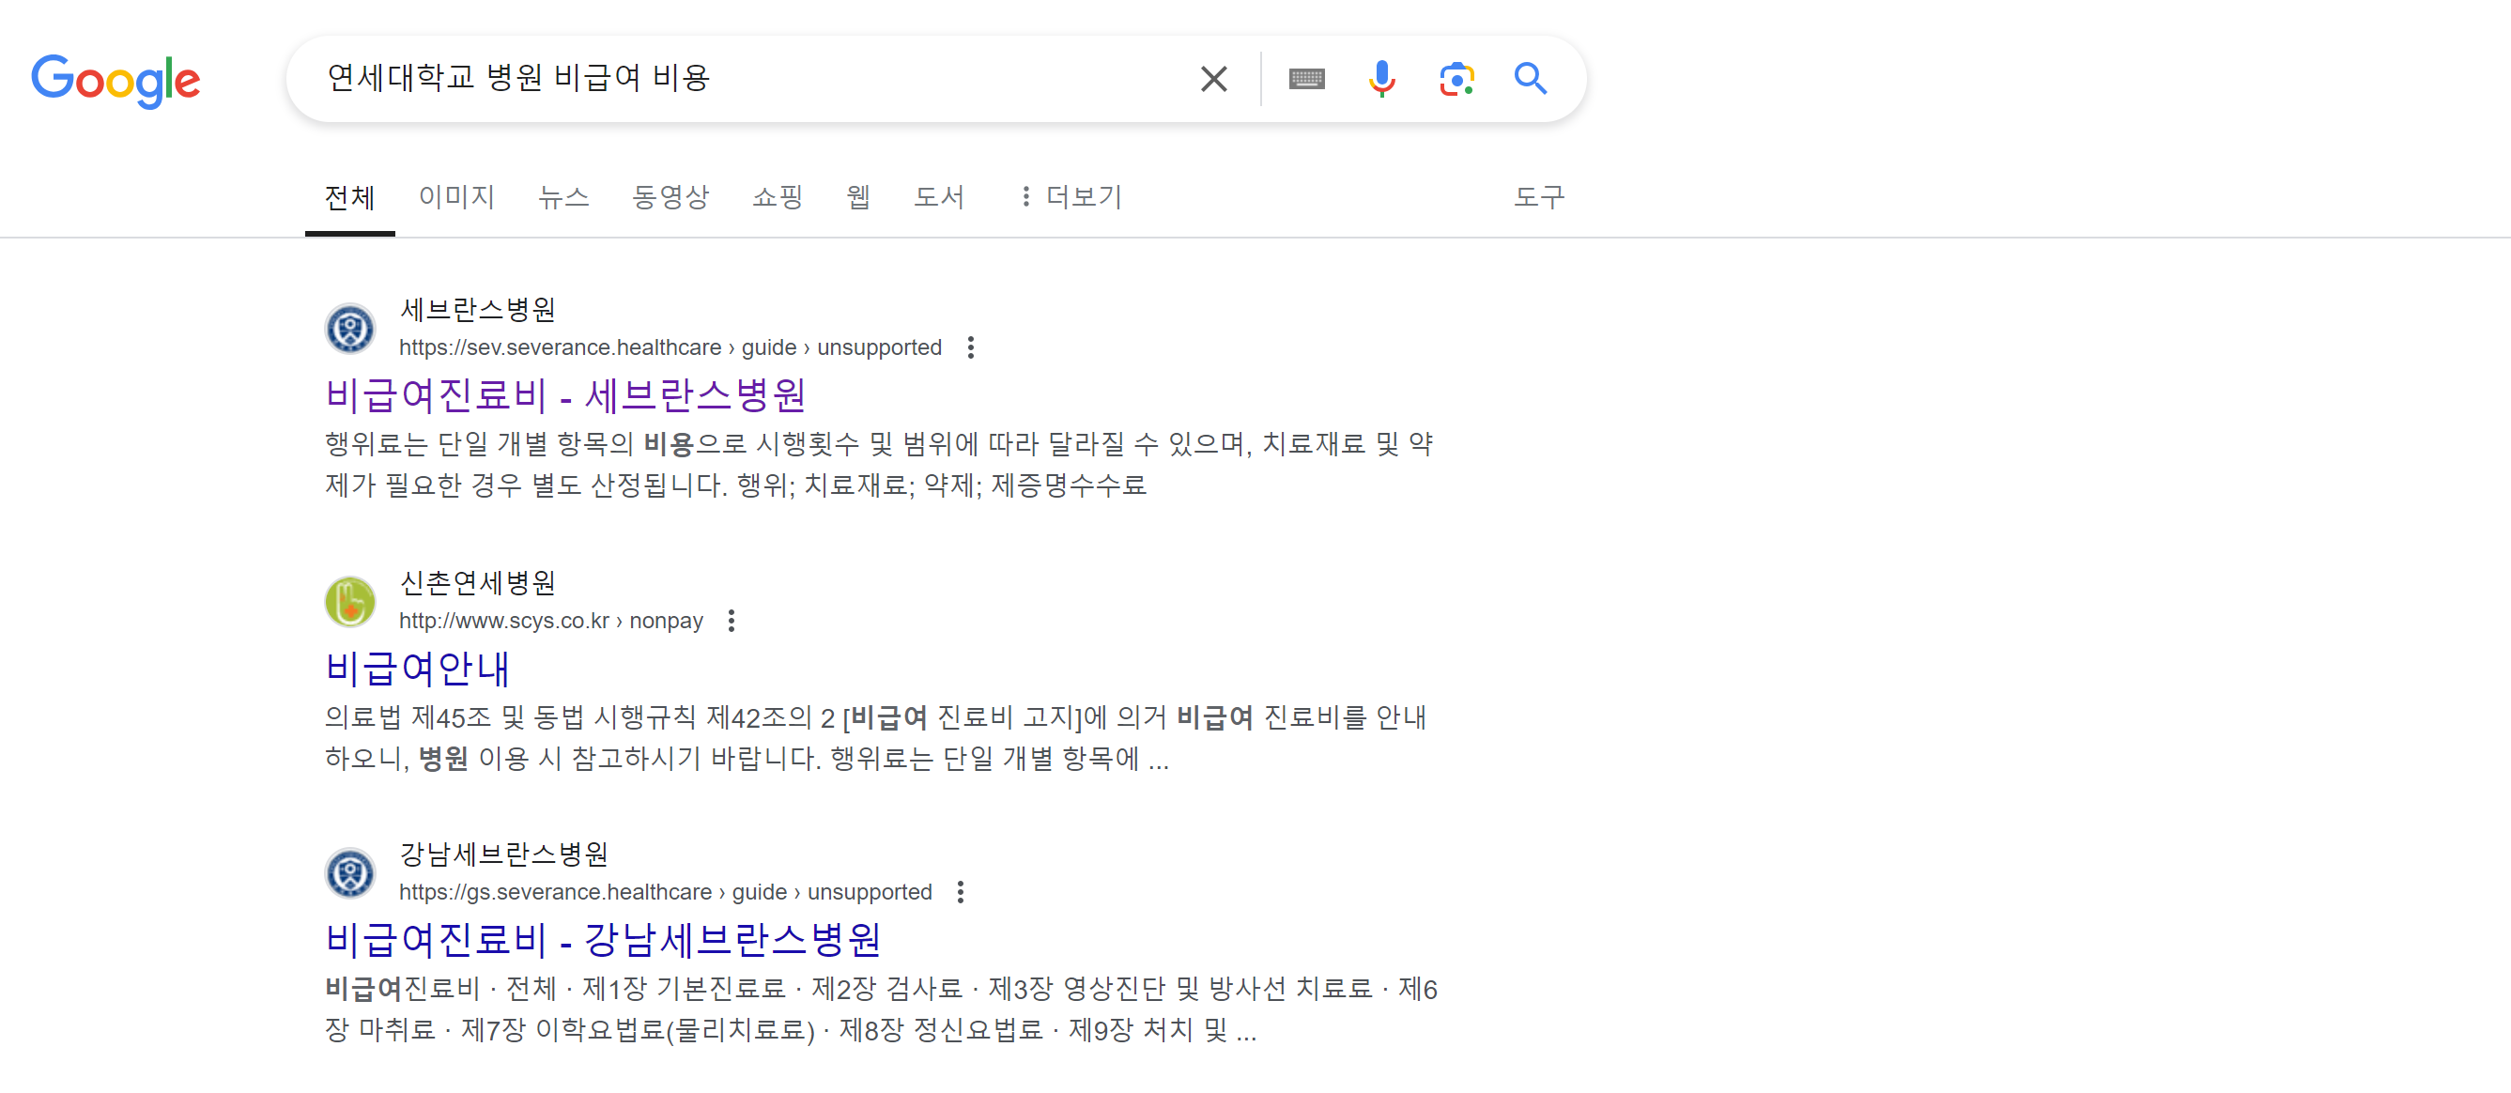Viewport: 2511px width, 1093px height.
Task: Open the 도서 tab
Action: click(x=940, y=198)
